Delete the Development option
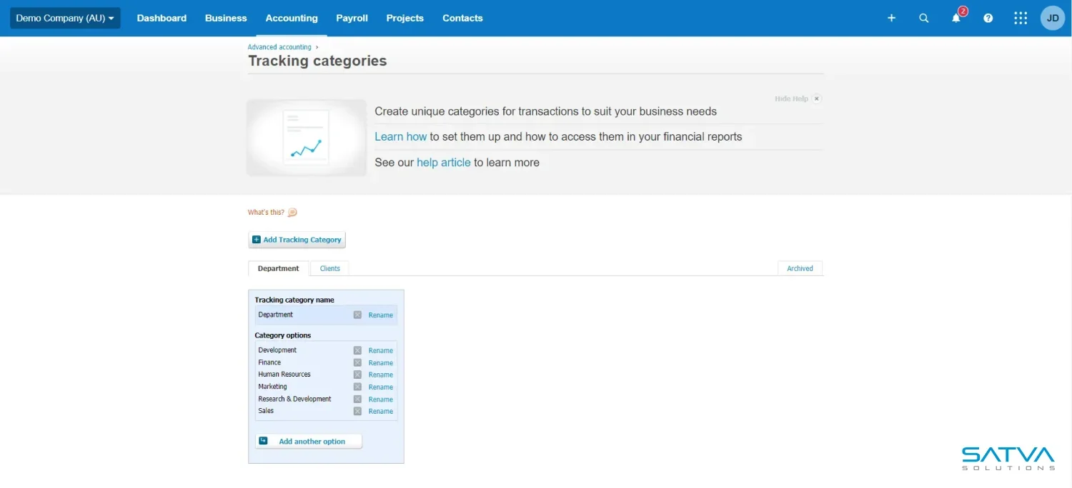Viewport: 1072px width, 488px height. point(357,350)
